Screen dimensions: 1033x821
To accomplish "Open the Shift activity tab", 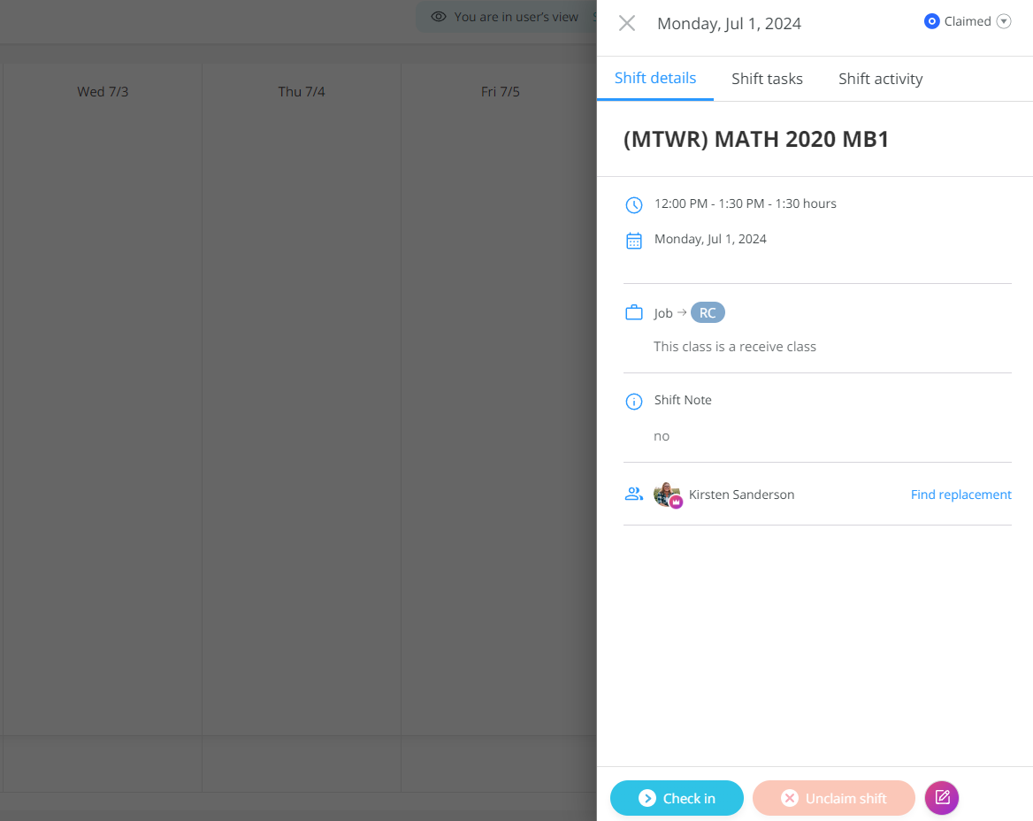I will [x=880, y=78].
